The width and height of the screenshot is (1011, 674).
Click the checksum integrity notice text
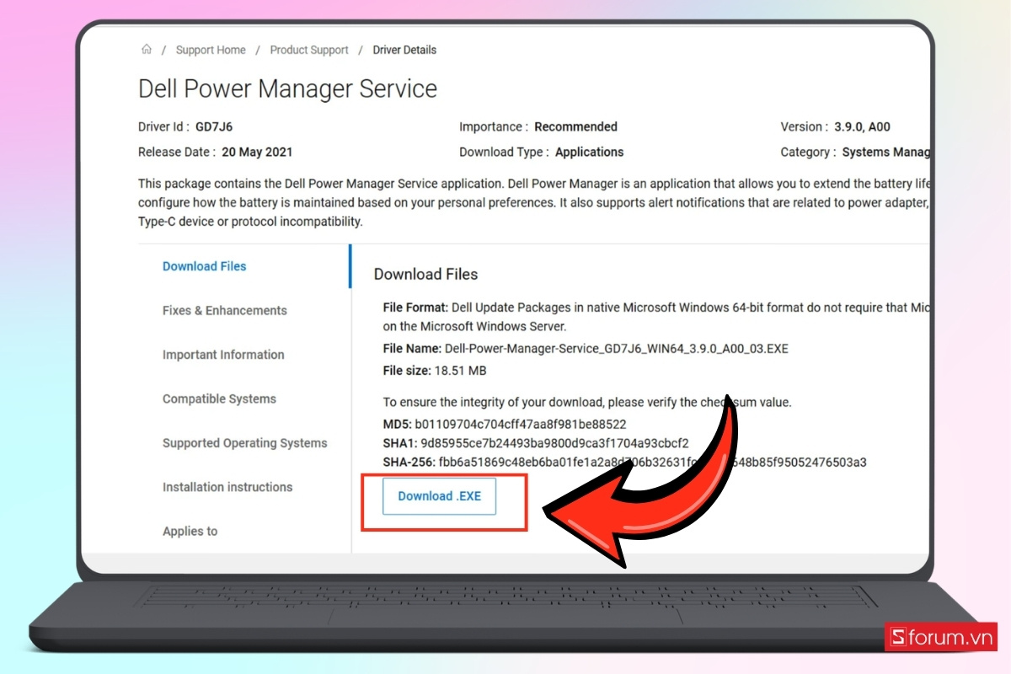pyautogui.click(x=587, y=403)
